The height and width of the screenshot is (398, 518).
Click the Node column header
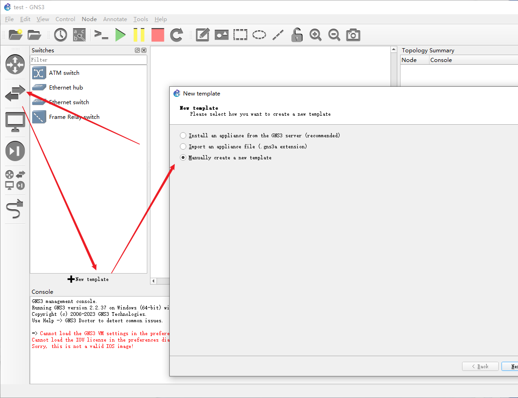coord(415,60)
